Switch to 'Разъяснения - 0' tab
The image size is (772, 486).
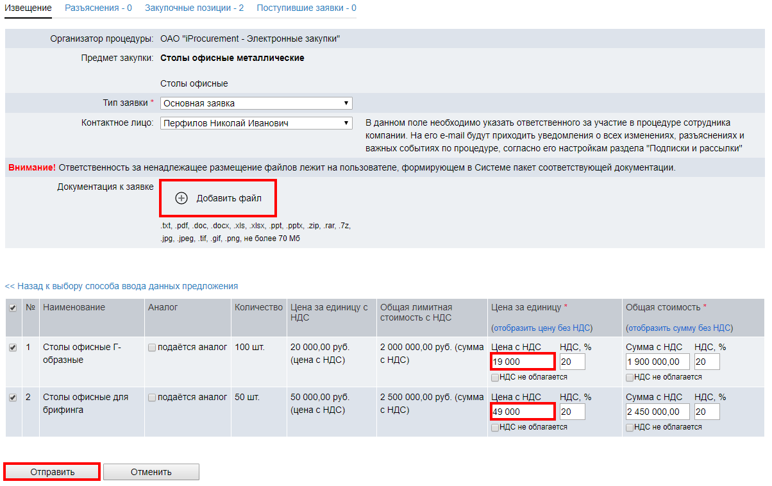[x=98, y=8]
